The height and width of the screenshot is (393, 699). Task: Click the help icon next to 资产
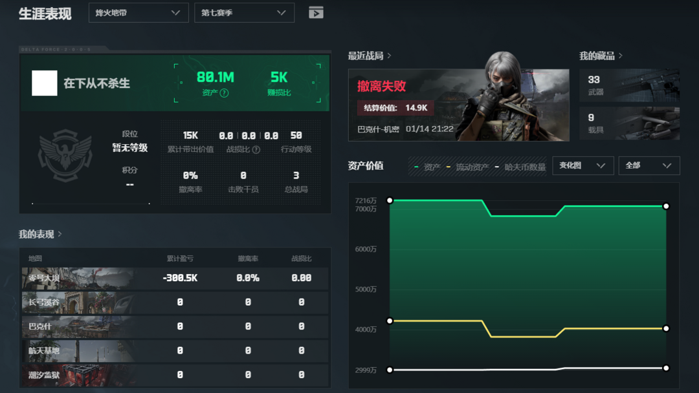tap(224, 93)
